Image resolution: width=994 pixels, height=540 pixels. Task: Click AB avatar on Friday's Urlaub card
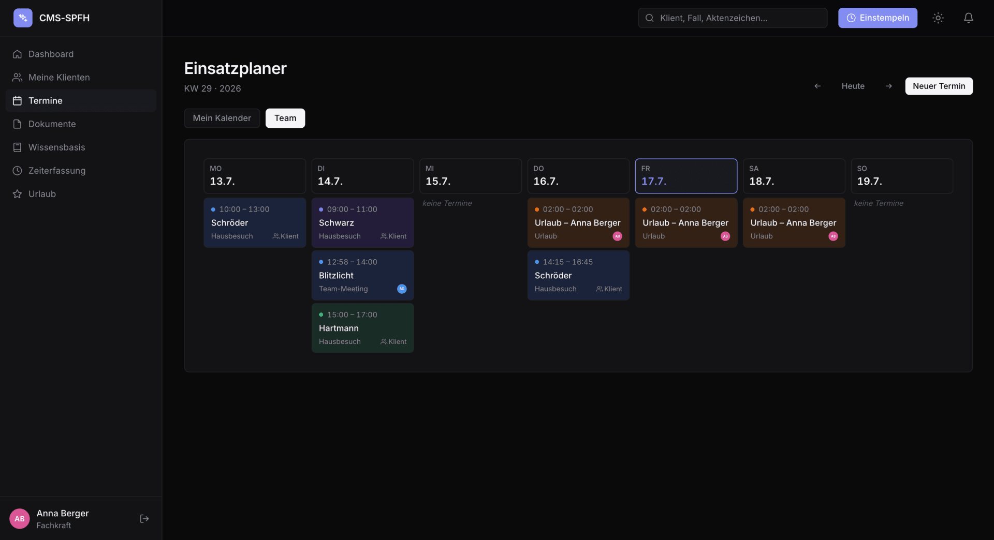coord(725,236)
